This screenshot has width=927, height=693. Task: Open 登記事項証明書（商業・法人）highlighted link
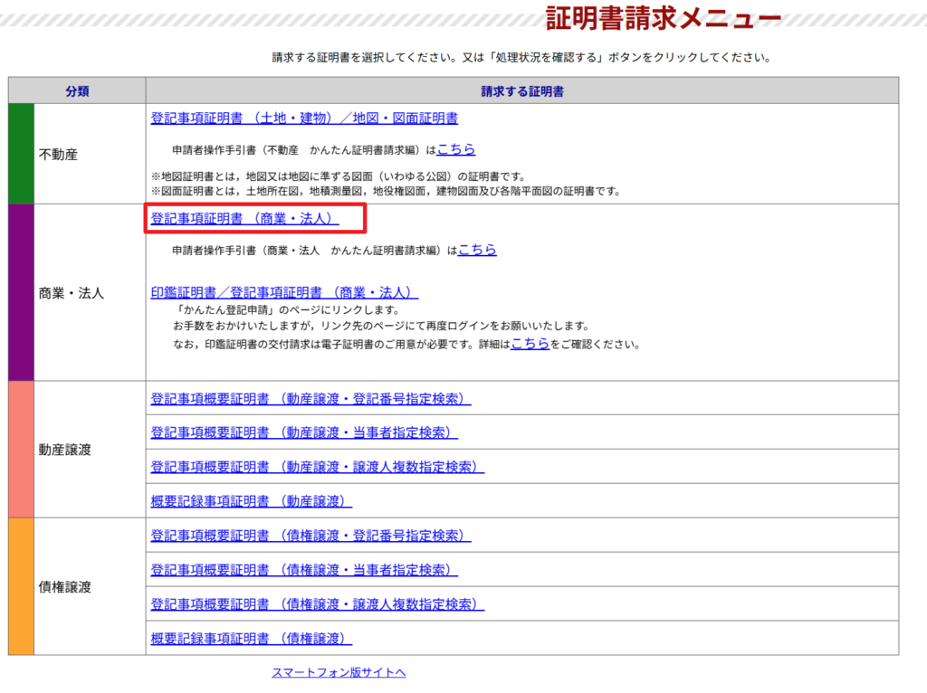[244, 219]
